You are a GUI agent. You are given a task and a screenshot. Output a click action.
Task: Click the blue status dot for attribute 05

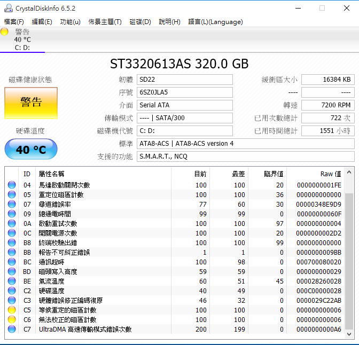(x=12, y=194)
